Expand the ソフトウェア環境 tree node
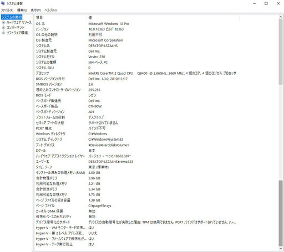This screenshot has width=284, height=252. point(3,33)
